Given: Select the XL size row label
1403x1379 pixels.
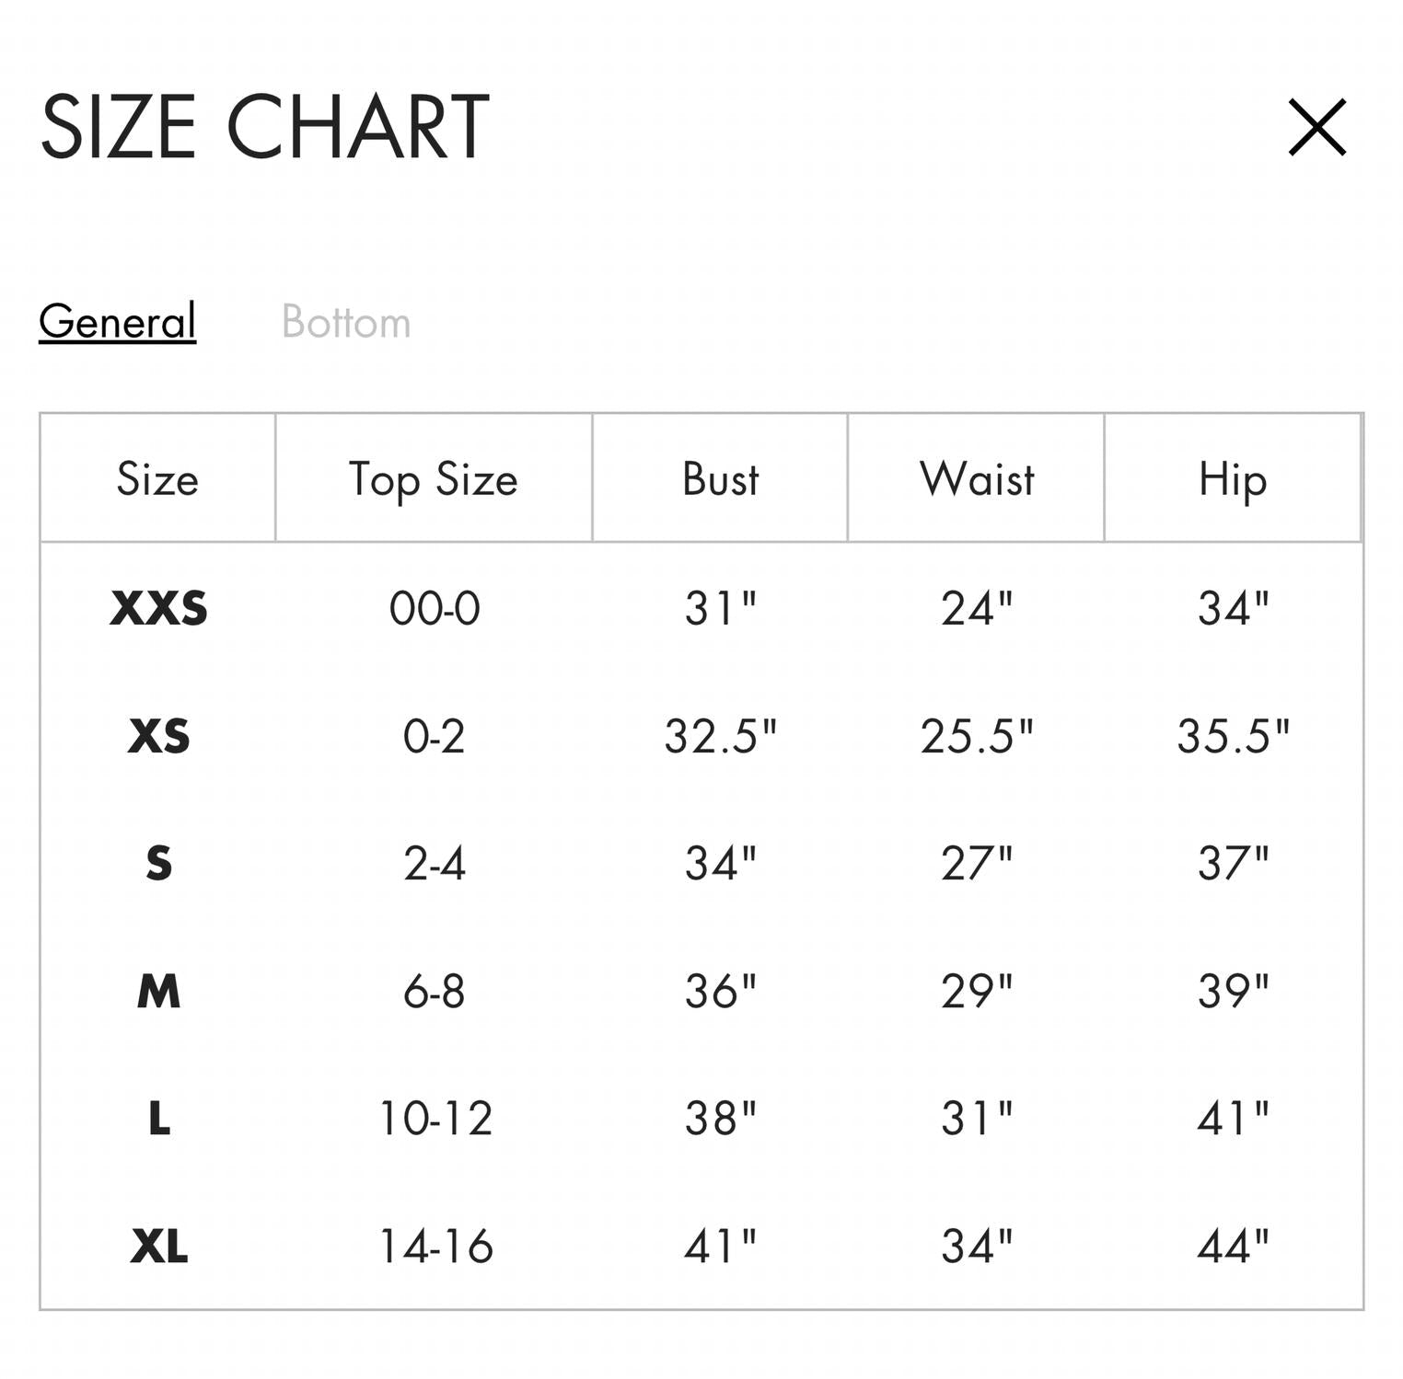Looking at the screenshot, I should (x=158, y=1247).
